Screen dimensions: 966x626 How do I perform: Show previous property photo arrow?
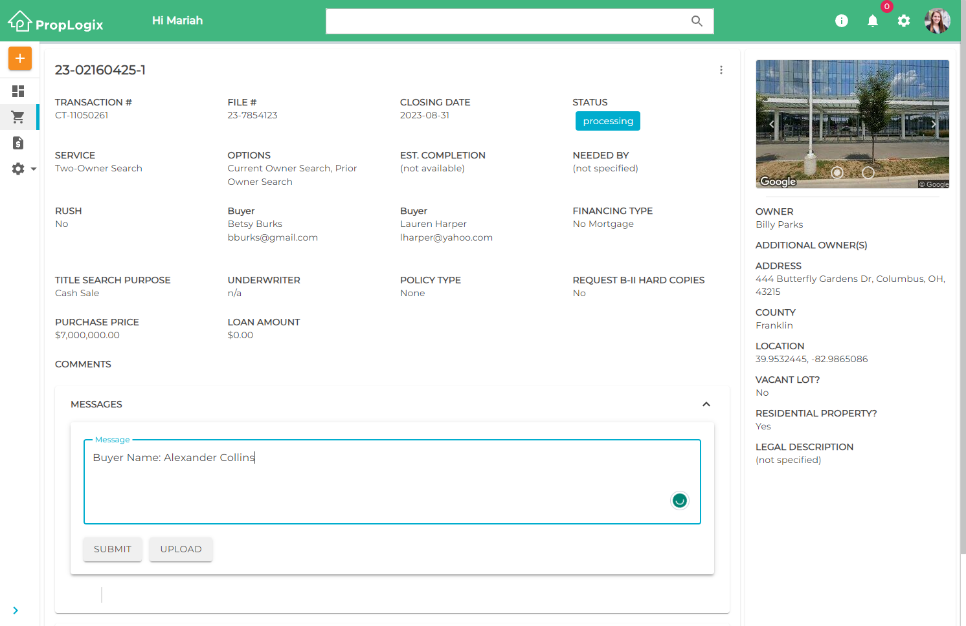772,124
